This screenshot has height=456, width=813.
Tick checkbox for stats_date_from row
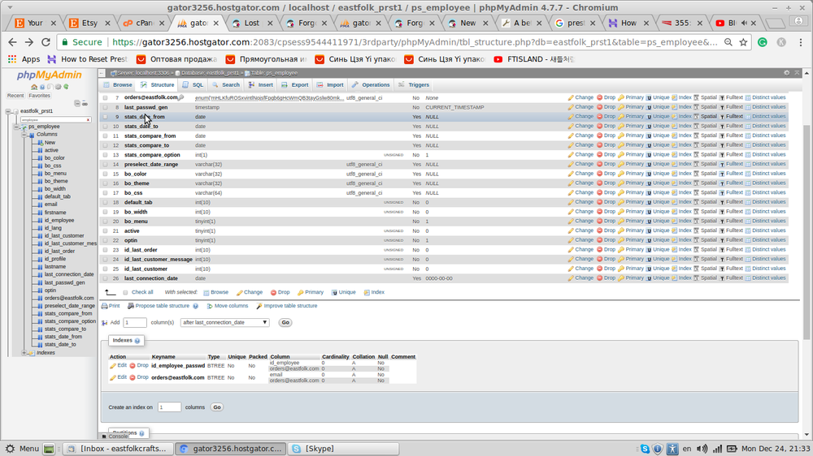pyautogui.click(x=105, y=117)
